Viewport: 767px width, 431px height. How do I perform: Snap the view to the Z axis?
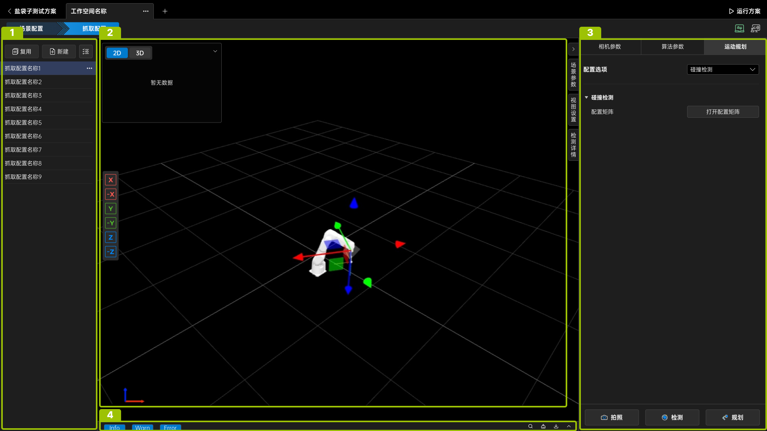[x=111, y=237]
